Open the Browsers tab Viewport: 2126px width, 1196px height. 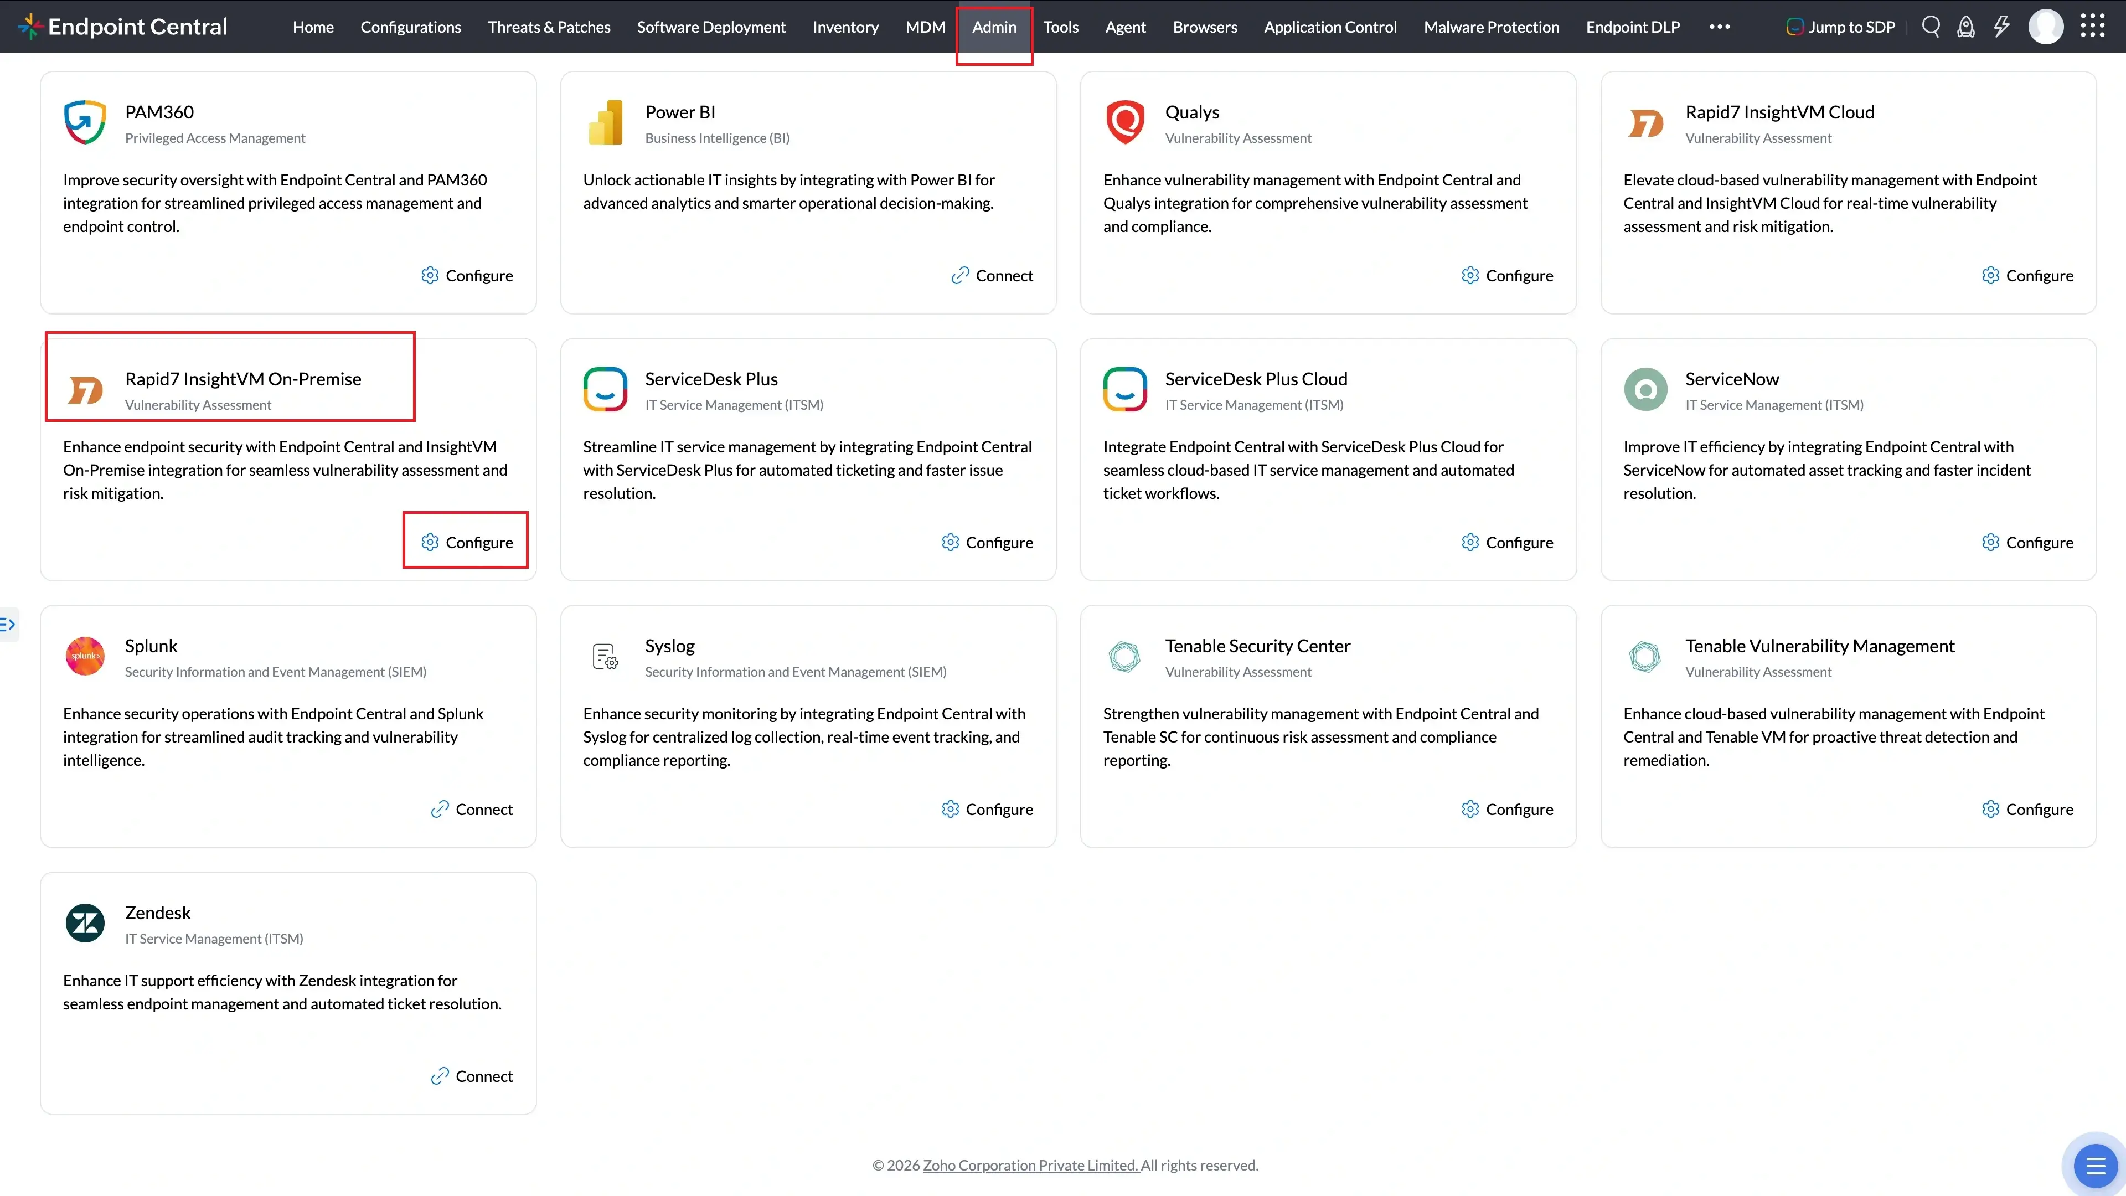click(x=1205, y=27)
